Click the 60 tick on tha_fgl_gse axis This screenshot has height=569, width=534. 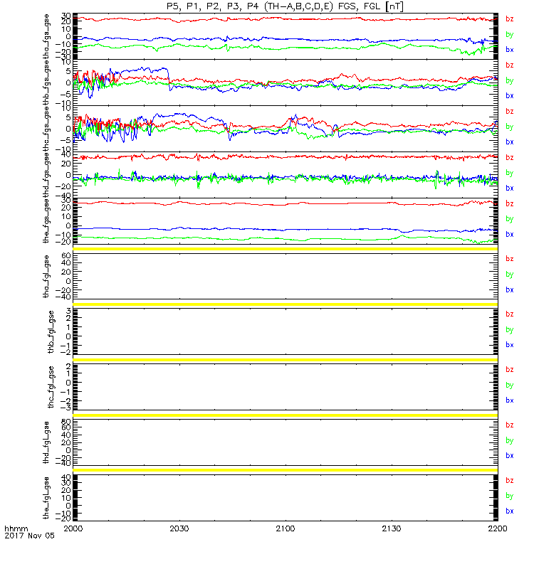pyautogui.click(x=66, y=256)
